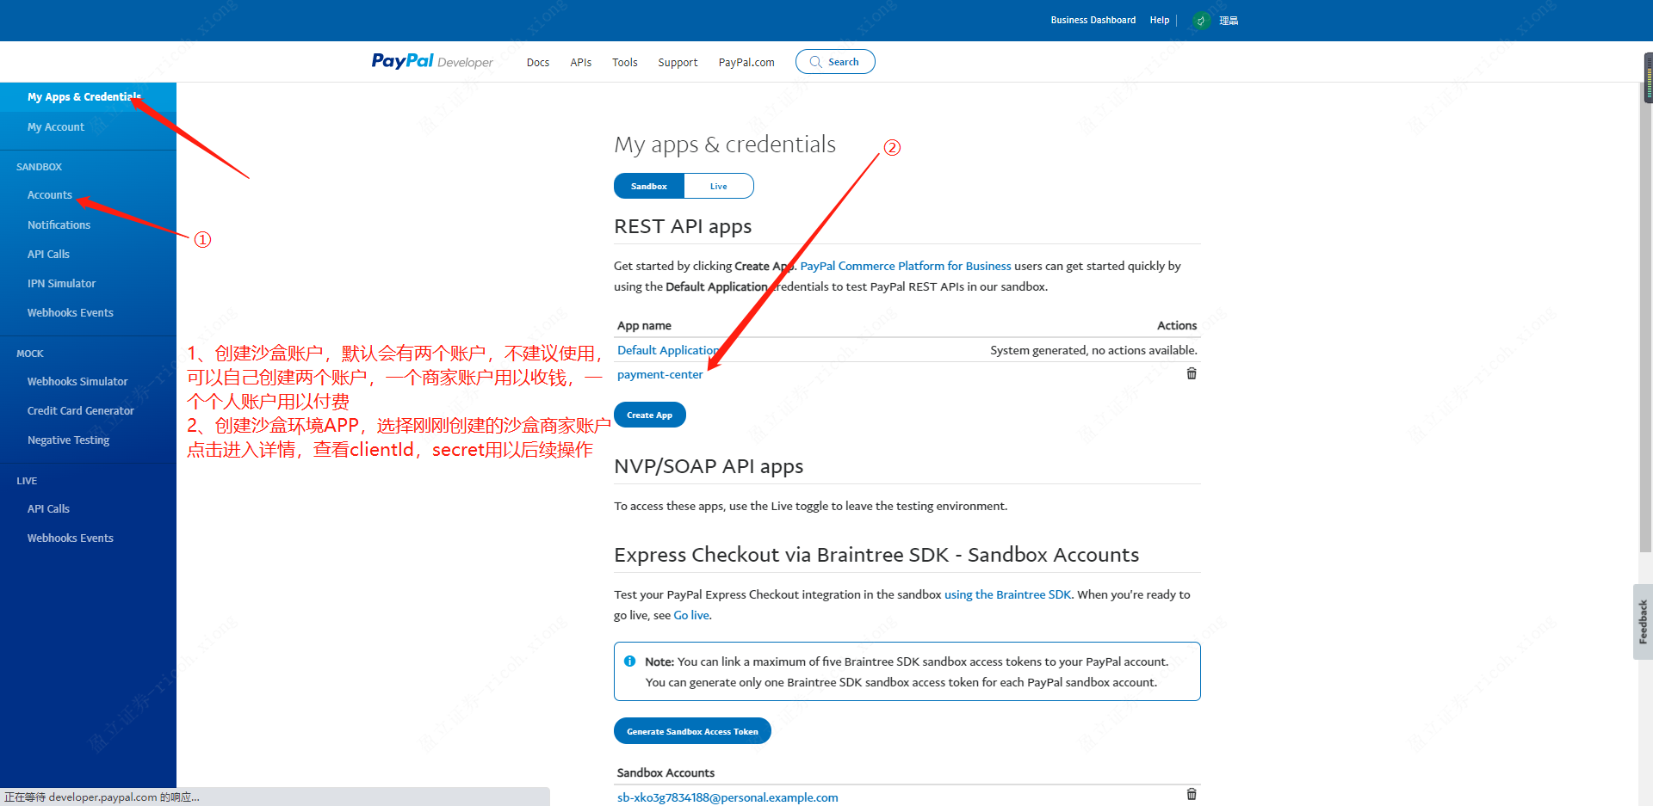The image size is (1653, 806).
Task: Open the Help link in top bar
Action: click(x=1160, y=20)
